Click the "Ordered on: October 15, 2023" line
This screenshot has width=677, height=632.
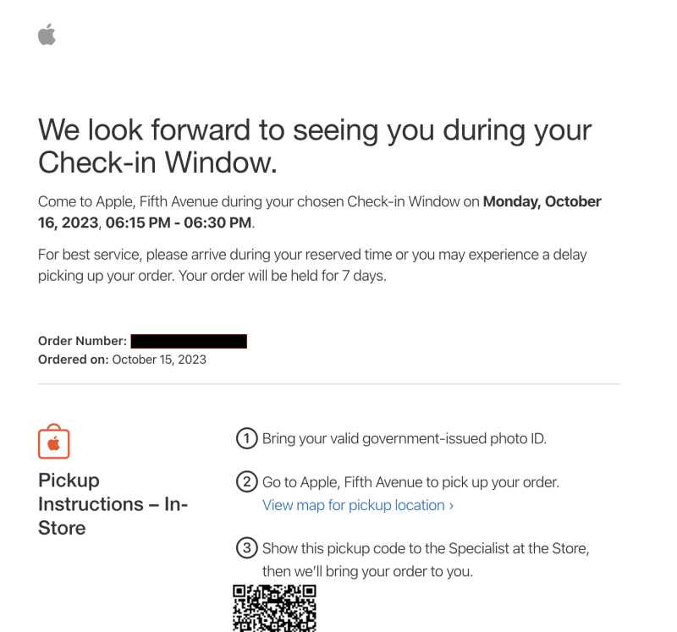coord(122,360)
